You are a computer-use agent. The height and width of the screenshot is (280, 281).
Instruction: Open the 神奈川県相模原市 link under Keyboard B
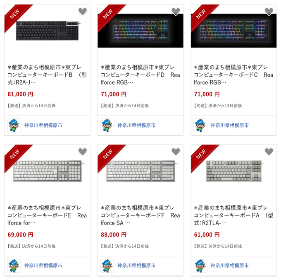[x=43, y=125]
